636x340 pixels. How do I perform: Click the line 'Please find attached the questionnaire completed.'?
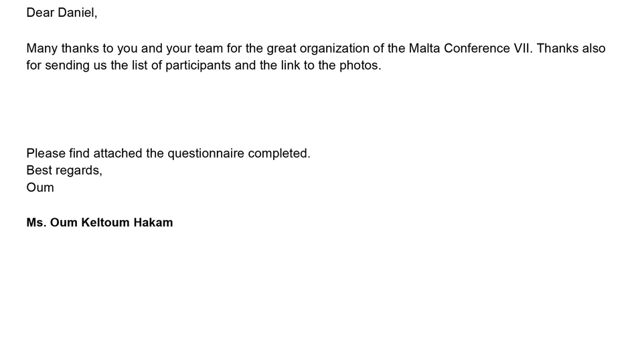(168, 153)
